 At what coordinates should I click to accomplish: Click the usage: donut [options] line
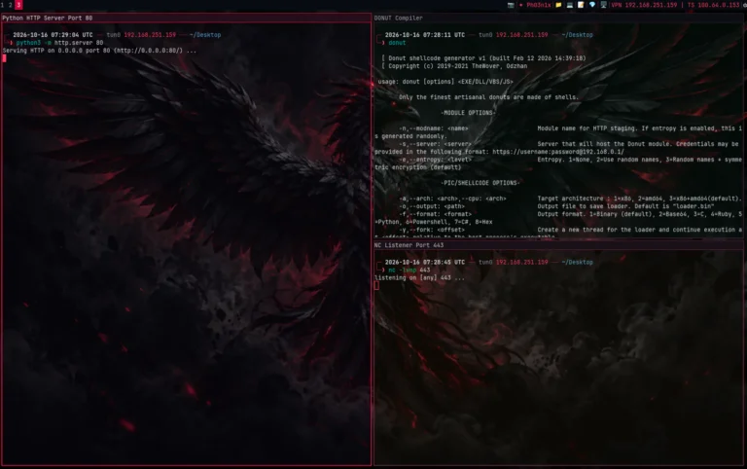coord(445,82)
